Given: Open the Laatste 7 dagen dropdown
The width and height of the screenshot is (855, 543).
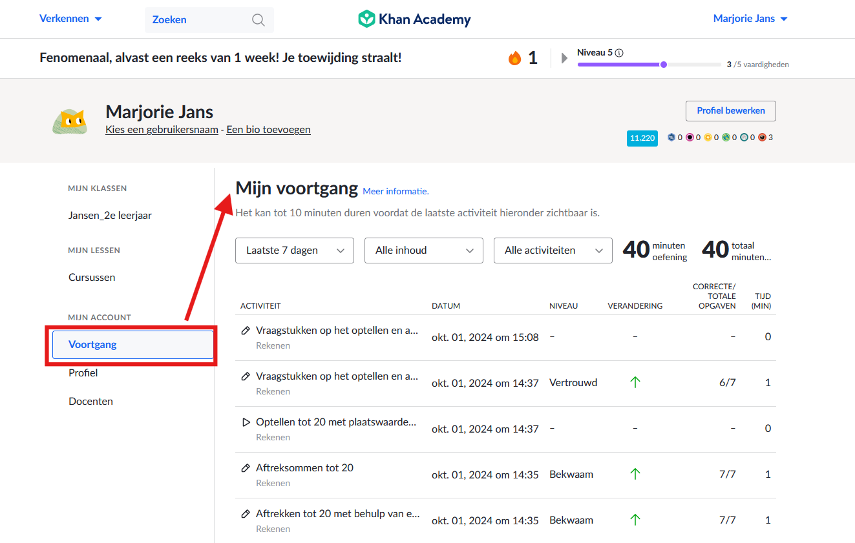Looking at the screenshot, I should [x=295, y=251].
